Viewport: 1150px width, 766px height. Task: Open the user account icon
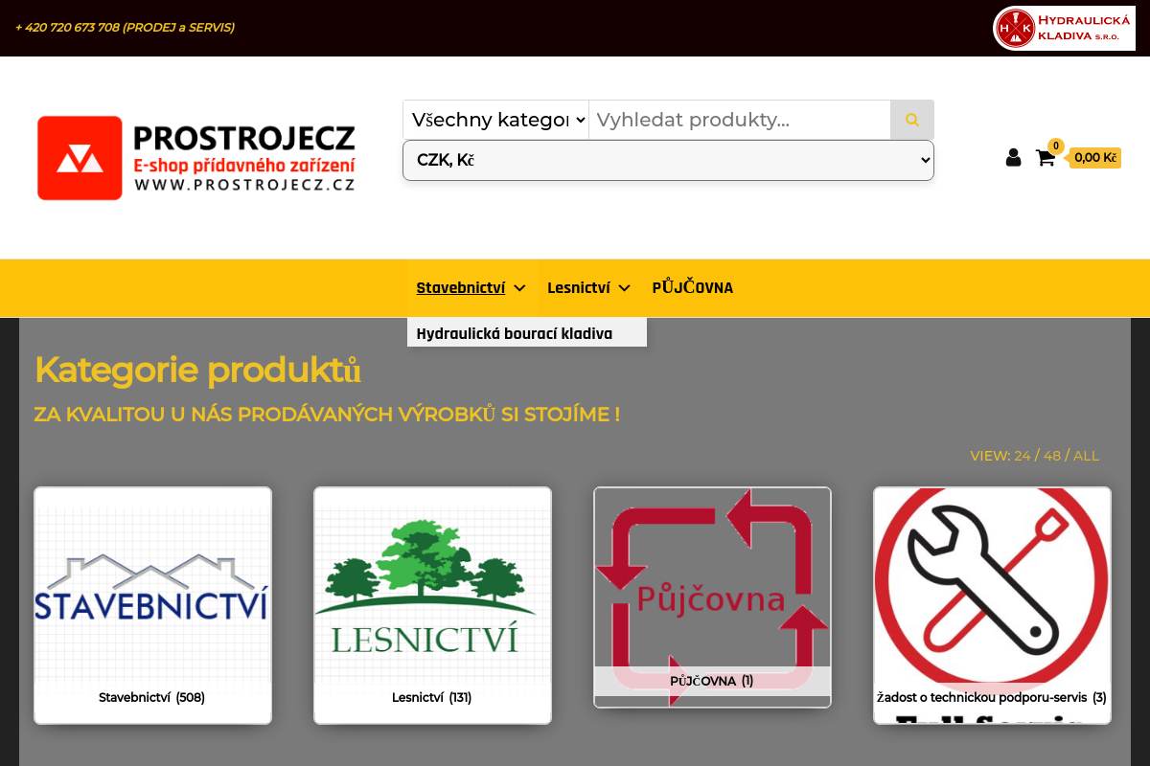[x=1013, y=157]
